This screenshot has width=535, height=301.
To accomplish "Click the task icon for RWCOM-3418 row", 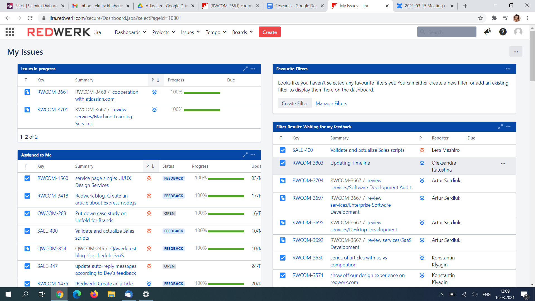I will 27,196.
